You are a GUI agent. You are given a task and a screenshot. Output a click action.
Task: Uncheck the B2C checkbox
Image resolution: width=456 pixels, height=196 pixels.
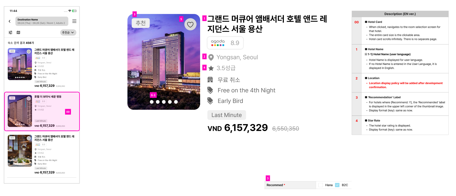click(x=337, y=185)
